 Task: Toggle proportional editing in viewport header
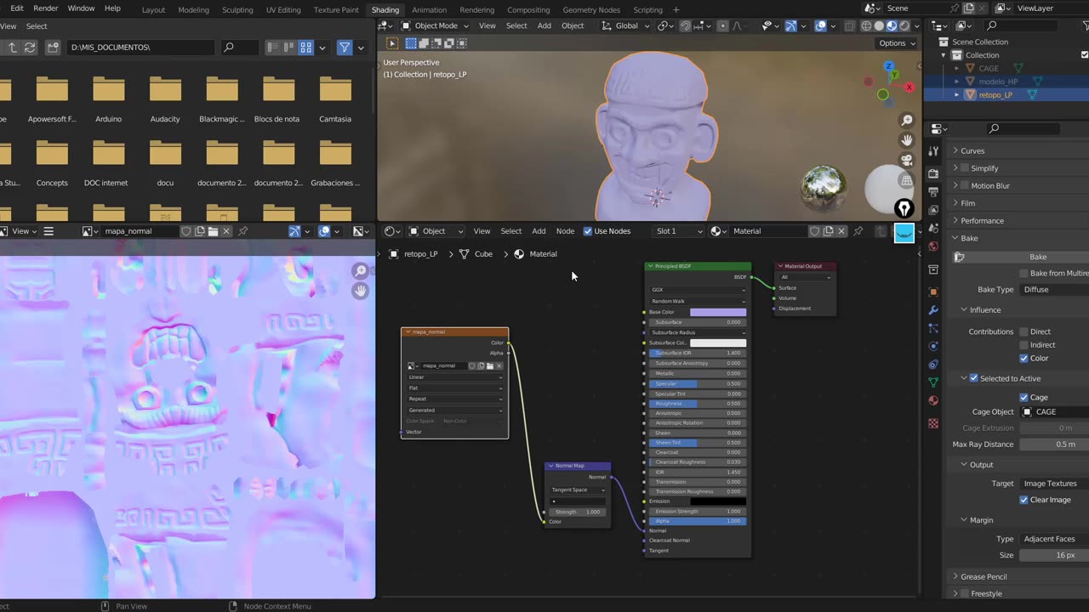tap(723, 25)
